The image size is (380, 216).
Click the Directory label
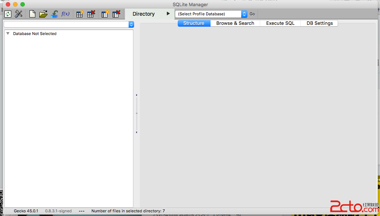point(144,14)
